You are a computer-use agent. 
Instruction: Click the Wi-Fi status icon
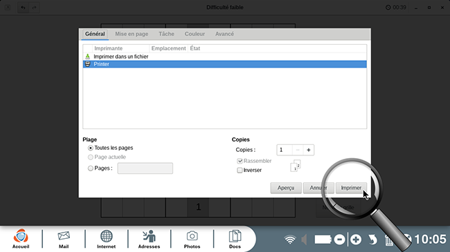click(x=290, y=240)
